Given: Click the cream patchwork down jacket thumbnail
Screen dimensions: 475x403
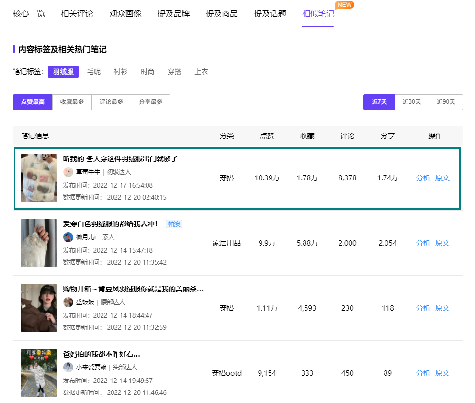Looking at the screenshot, I should [x=39, y=178].
